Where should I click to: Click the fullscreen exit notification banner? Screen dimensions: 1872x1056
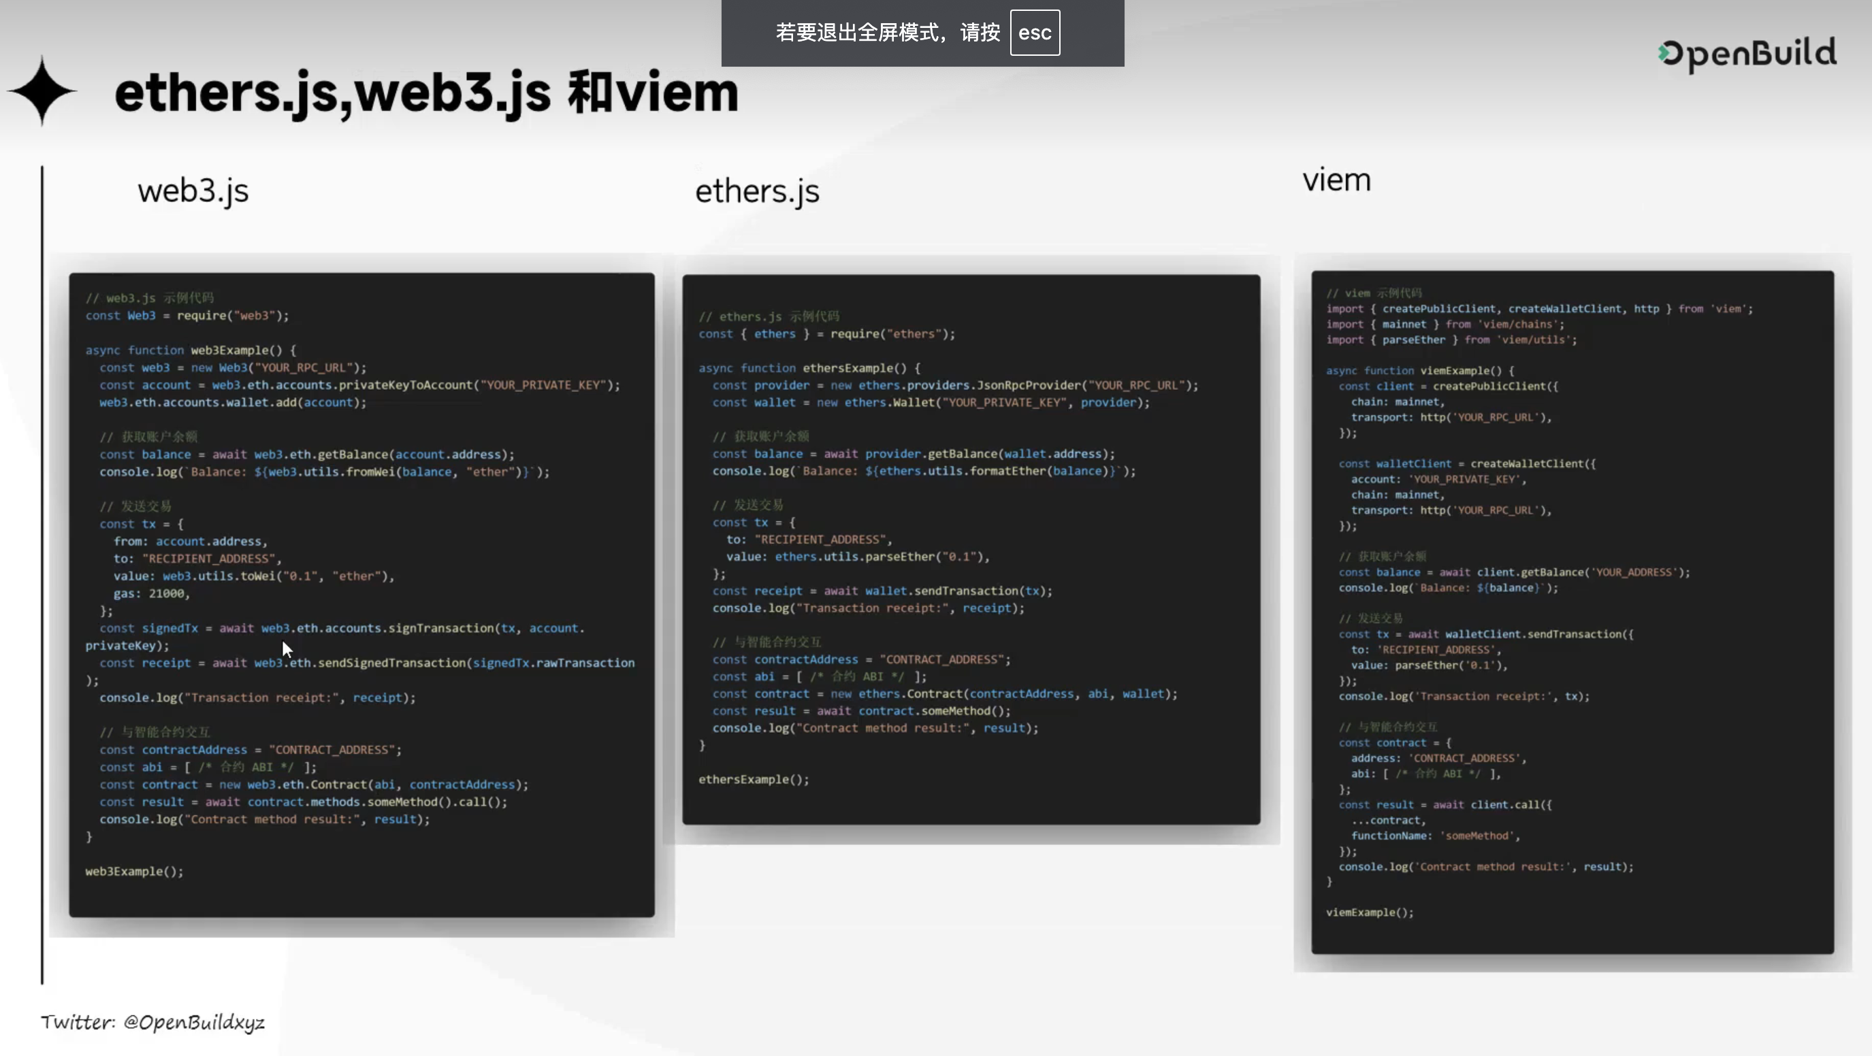pyautogui.click(x=922, y=33)
